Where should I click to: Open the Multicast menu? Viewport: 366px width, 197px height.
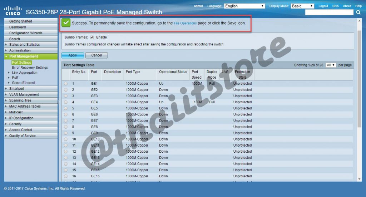coord(31,112)
